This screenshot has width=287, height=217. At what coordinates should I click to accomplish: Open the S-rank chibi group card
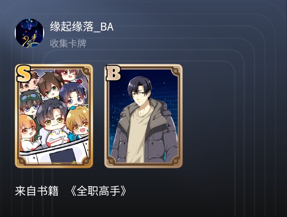click(x=54, y=116)
